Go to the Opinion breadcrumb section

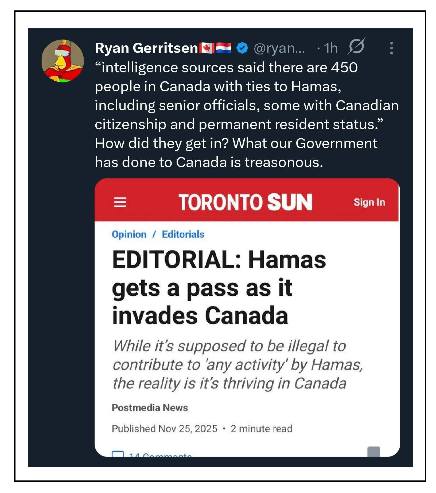pos(129,234)
